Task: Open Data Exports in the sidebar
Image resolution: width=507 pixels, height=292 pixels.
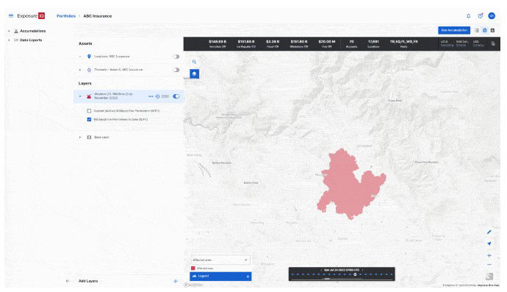Action: point(31,40)
